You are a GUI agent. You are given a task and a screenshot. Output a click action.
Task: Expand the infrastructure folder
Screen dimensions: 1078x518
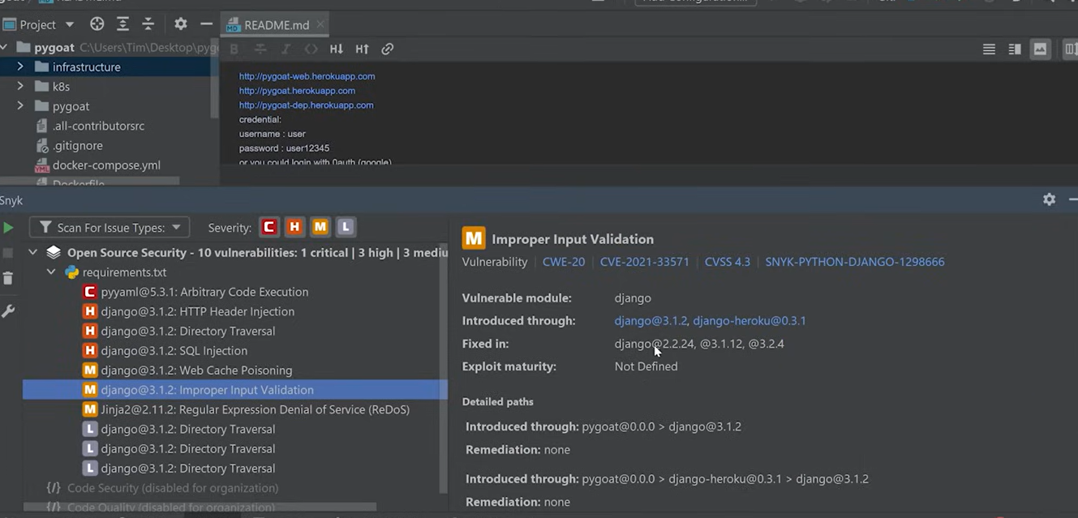[x=20, y=66]
